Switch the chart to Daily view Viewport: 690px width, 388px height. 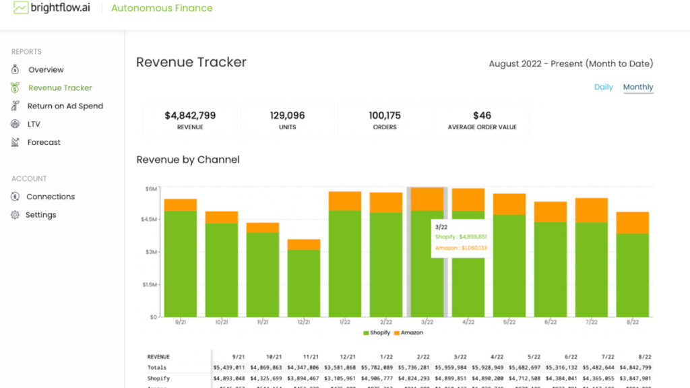pyautogui.click(x=604, y=87)
